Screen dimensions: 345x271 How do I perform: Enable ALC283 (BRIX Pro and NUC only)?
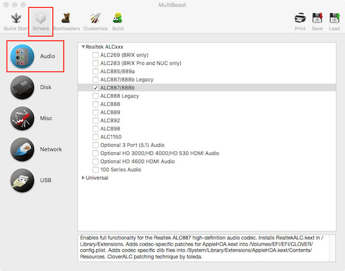pos(95,63)
